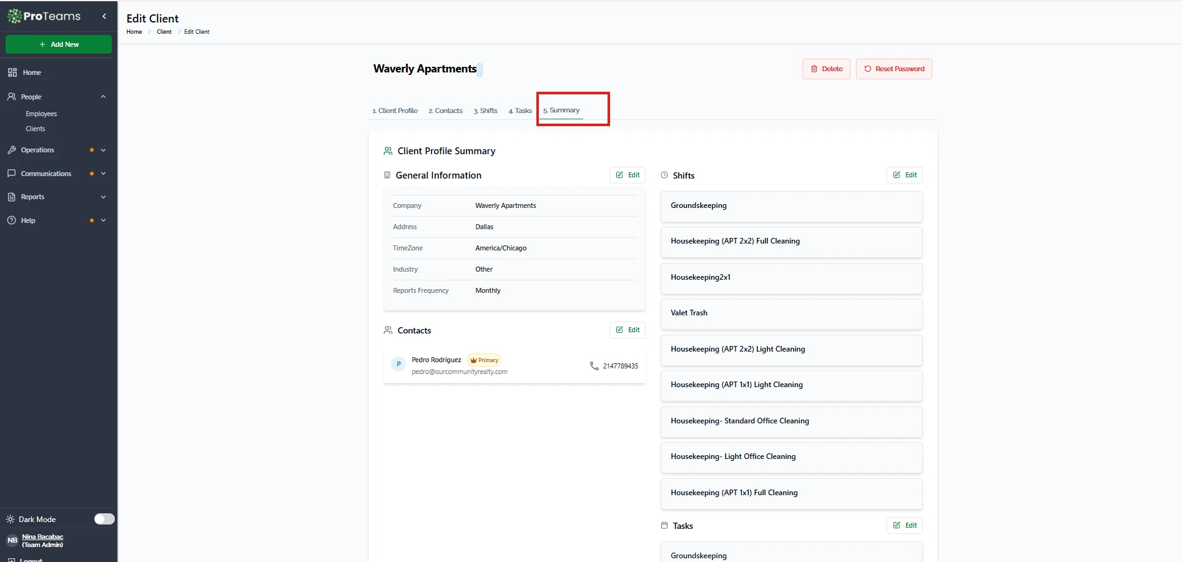Expand the Operations menu
The height and width of the screenshot is (562, 1182).
103,150
